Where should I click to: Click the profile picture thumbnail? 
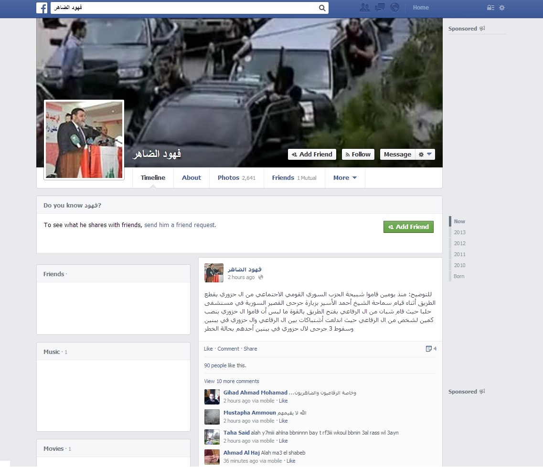click(84, 140)
